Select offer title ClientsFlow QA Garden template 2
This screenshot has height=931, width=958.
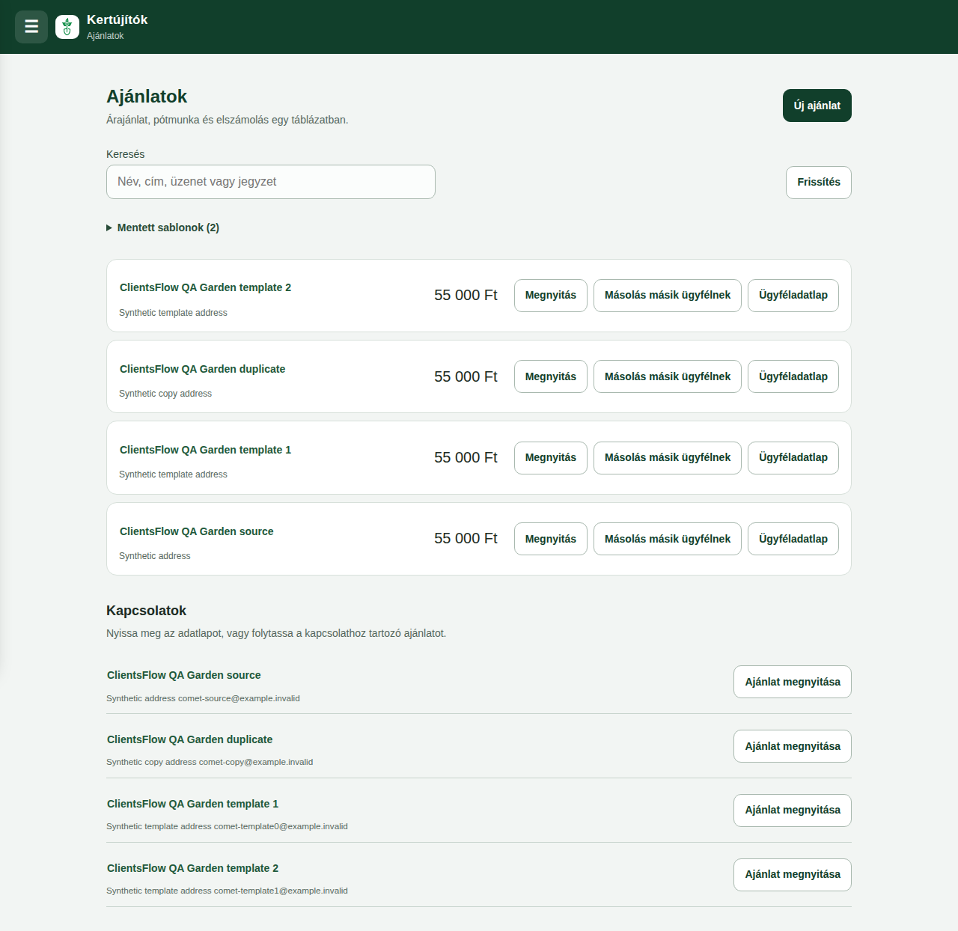coord(205,287)
